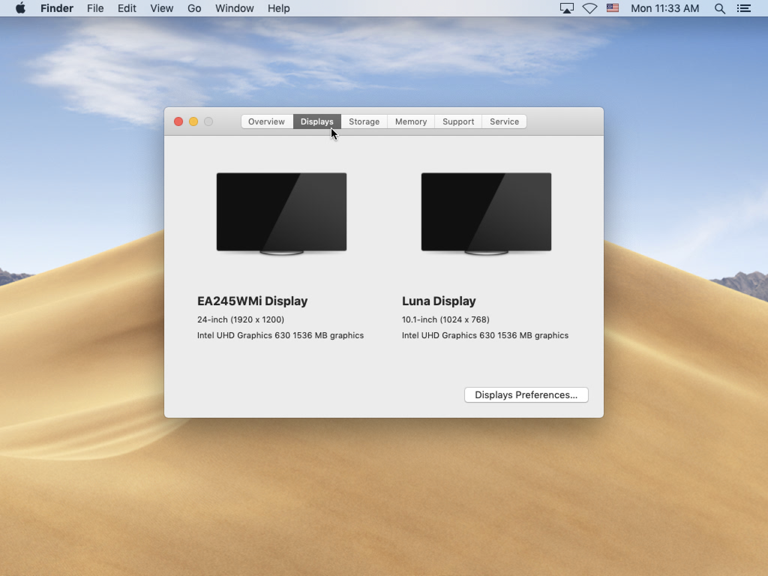The height and width of the screenshot is (576, 768).
Task: Minimize window with yellow button
Action: coord(193,121)
